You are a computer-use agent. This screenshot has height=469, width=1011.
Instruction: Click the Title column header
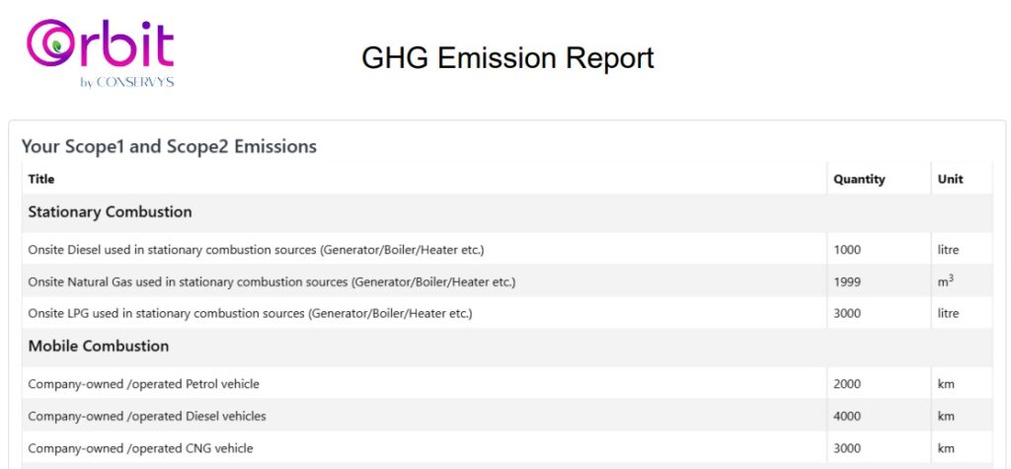click(41, 180)
